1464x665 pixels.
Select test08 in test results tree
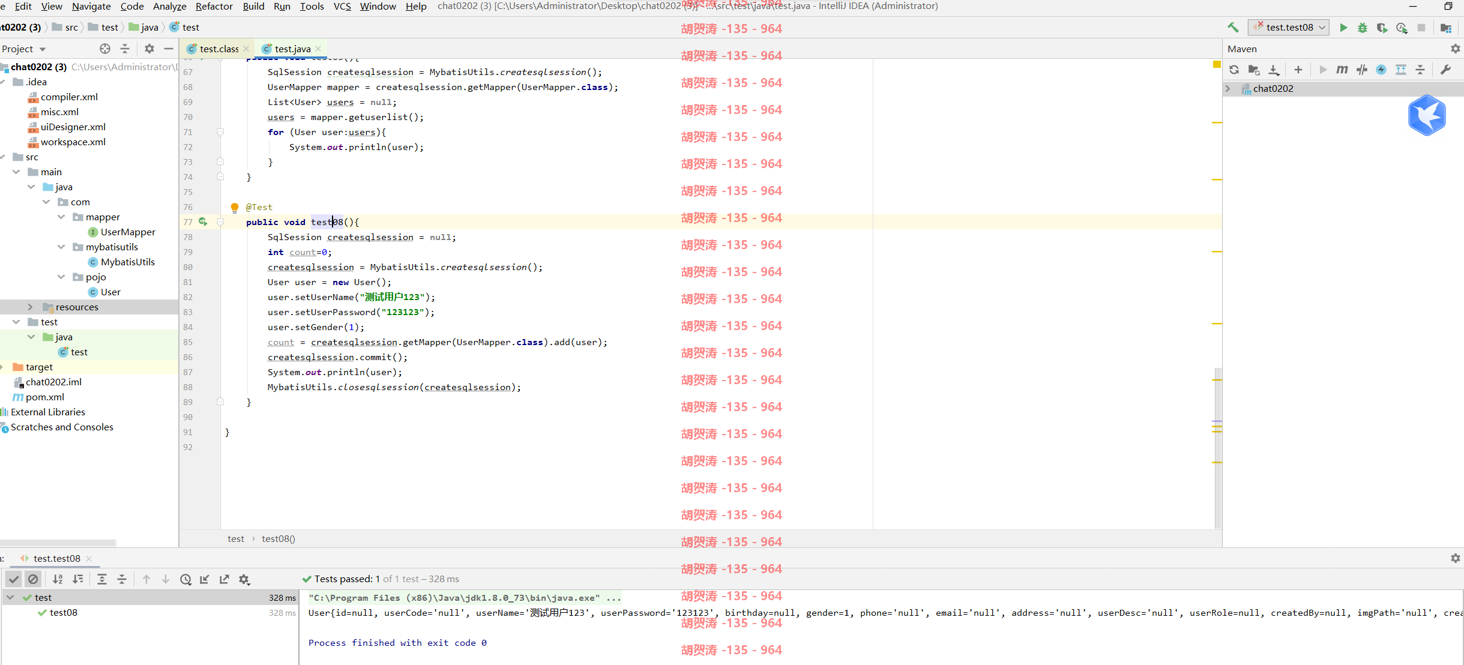point(63,612)
